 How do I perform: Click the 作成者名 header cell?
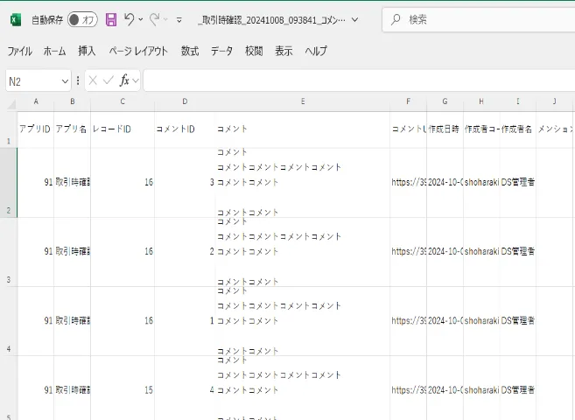coord(518,129)
